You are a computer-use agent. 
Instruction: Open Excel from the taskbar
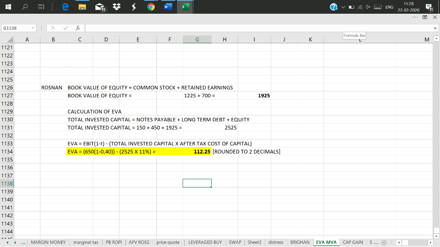click(185, 7)
